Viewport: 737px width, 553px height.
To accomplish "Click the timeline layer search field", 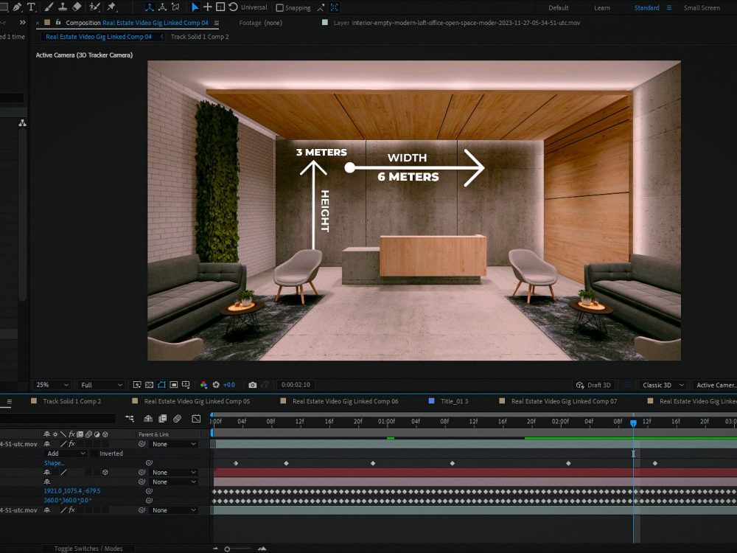I will (x=57, y=419).
